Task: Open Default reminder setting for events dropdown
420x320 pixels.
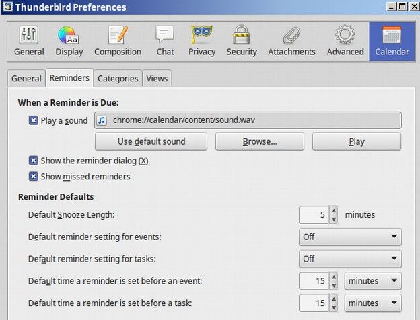Action: 350,237
